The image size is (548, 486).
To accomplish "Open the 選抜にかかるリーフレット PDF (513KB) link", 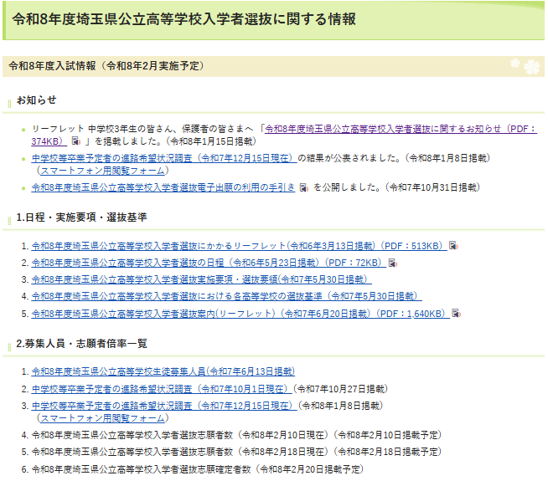I will click(x=239, y=246).
